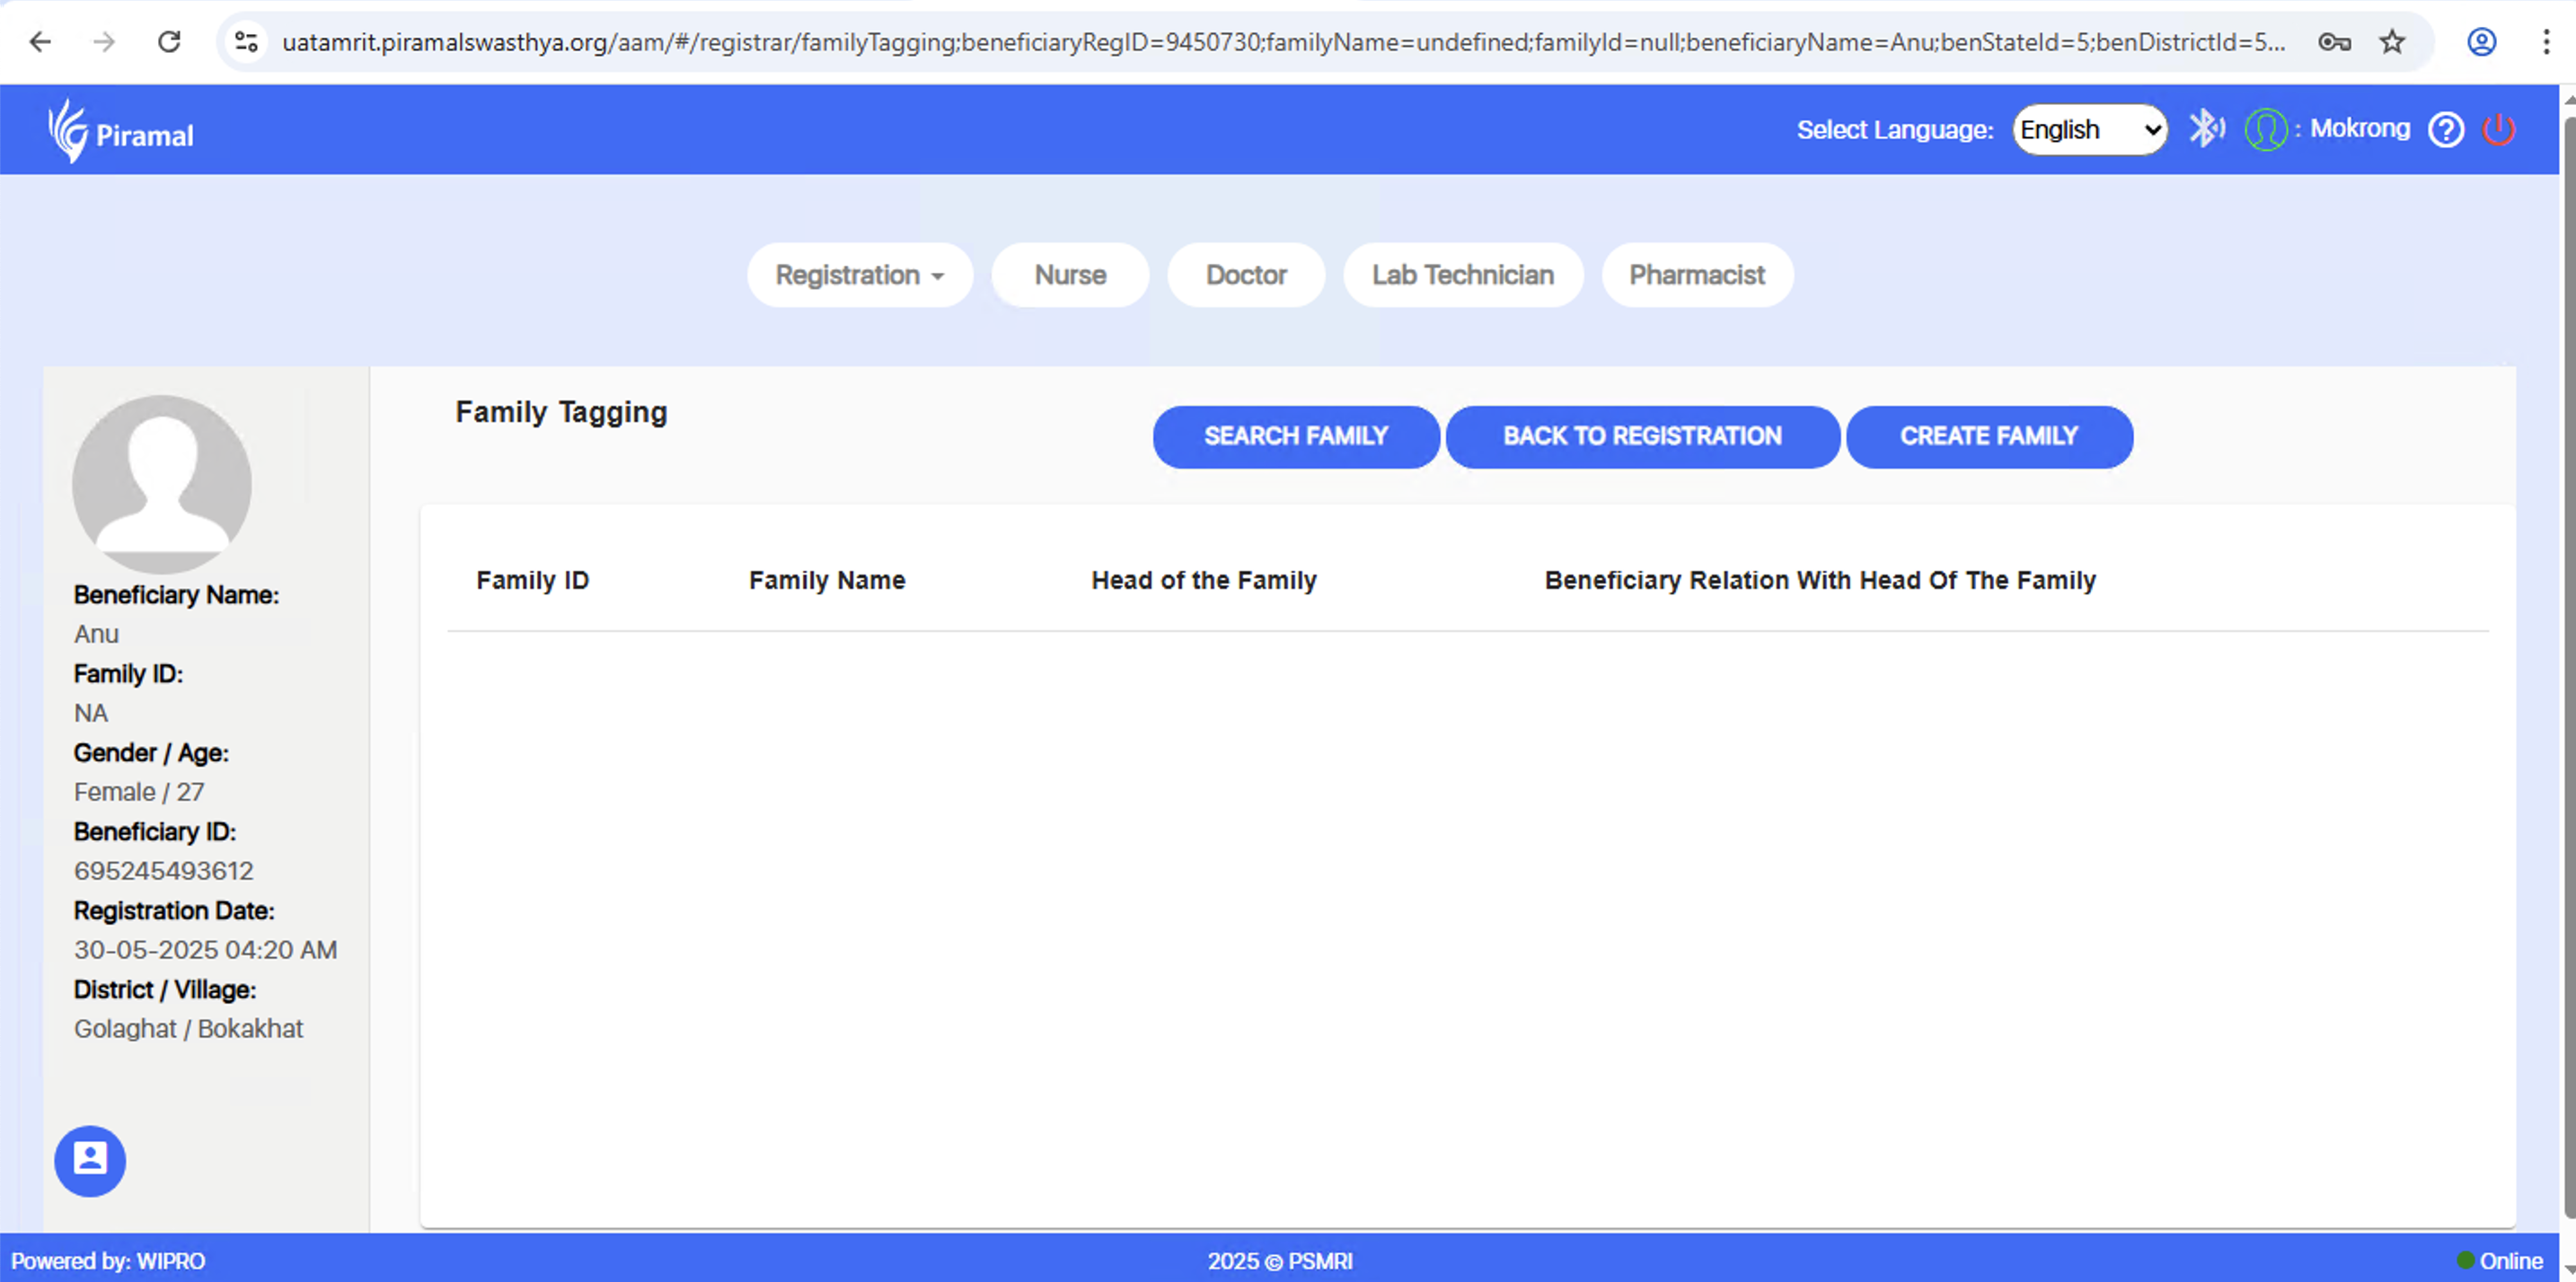Click the Female / 27 value
The height and width of the screenshot is (1282, 2576).
tap(139, 792)
